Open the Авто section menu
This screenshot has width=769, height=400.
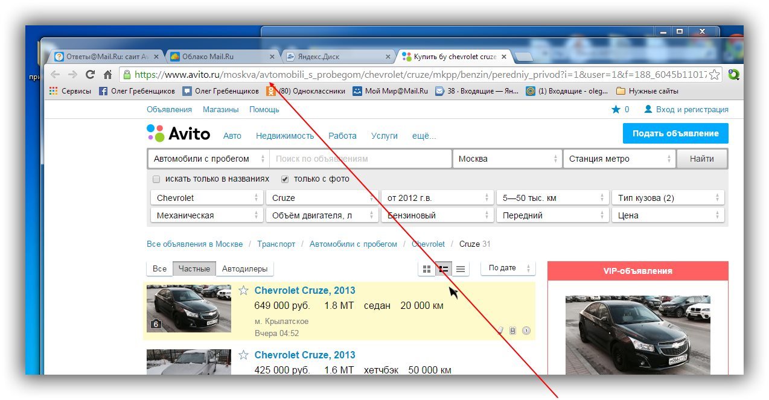coord(232,136)
